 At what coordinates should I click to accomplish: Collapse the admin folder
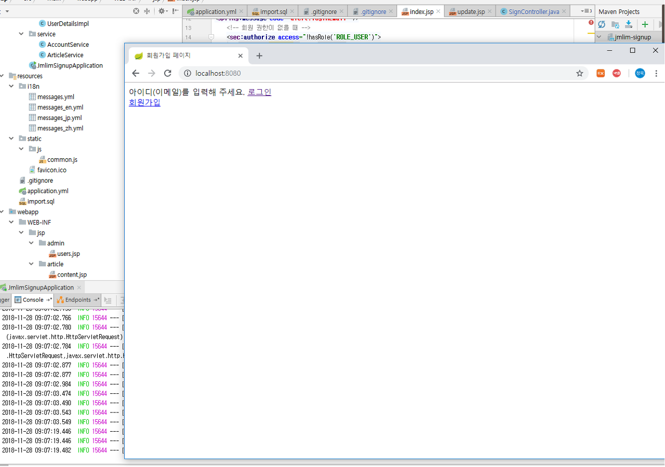tap(31, 243)
